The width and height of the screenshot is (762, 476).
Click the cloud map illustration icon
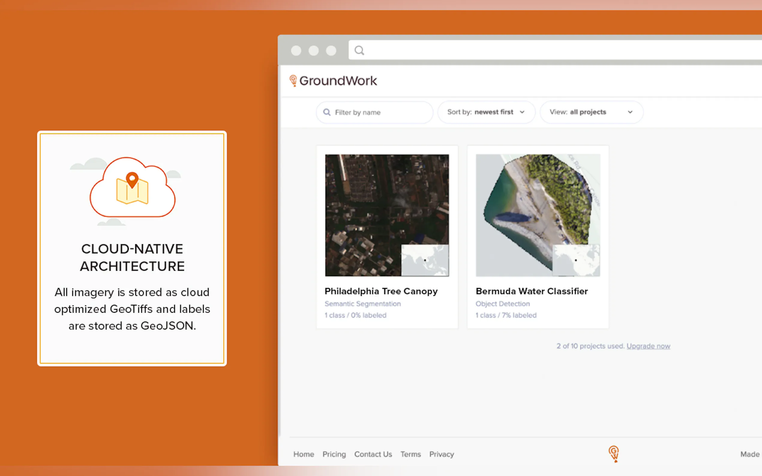(132, 189)
